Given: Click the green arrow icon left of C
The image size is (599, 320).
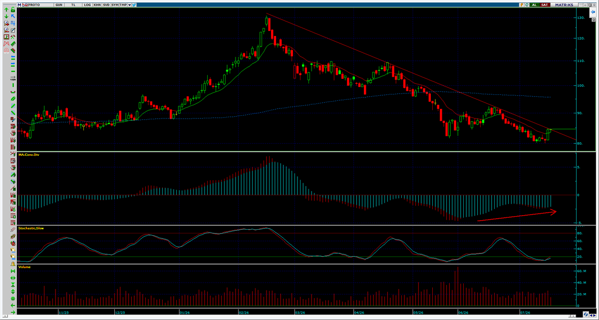Looking at the screenshot, I should (522, 5).
